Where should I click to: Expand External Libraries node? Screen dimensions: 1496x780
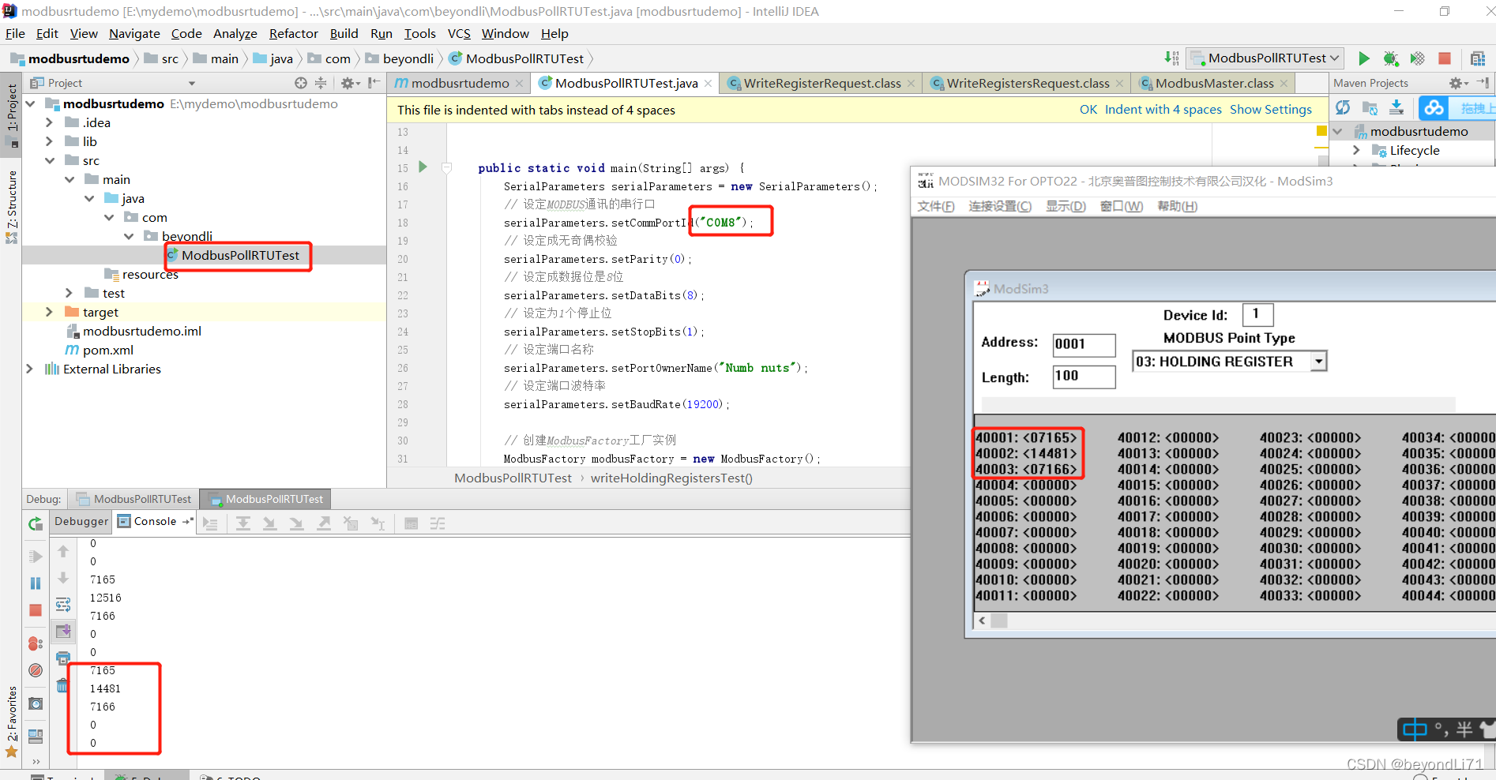[x=29, y=369]
